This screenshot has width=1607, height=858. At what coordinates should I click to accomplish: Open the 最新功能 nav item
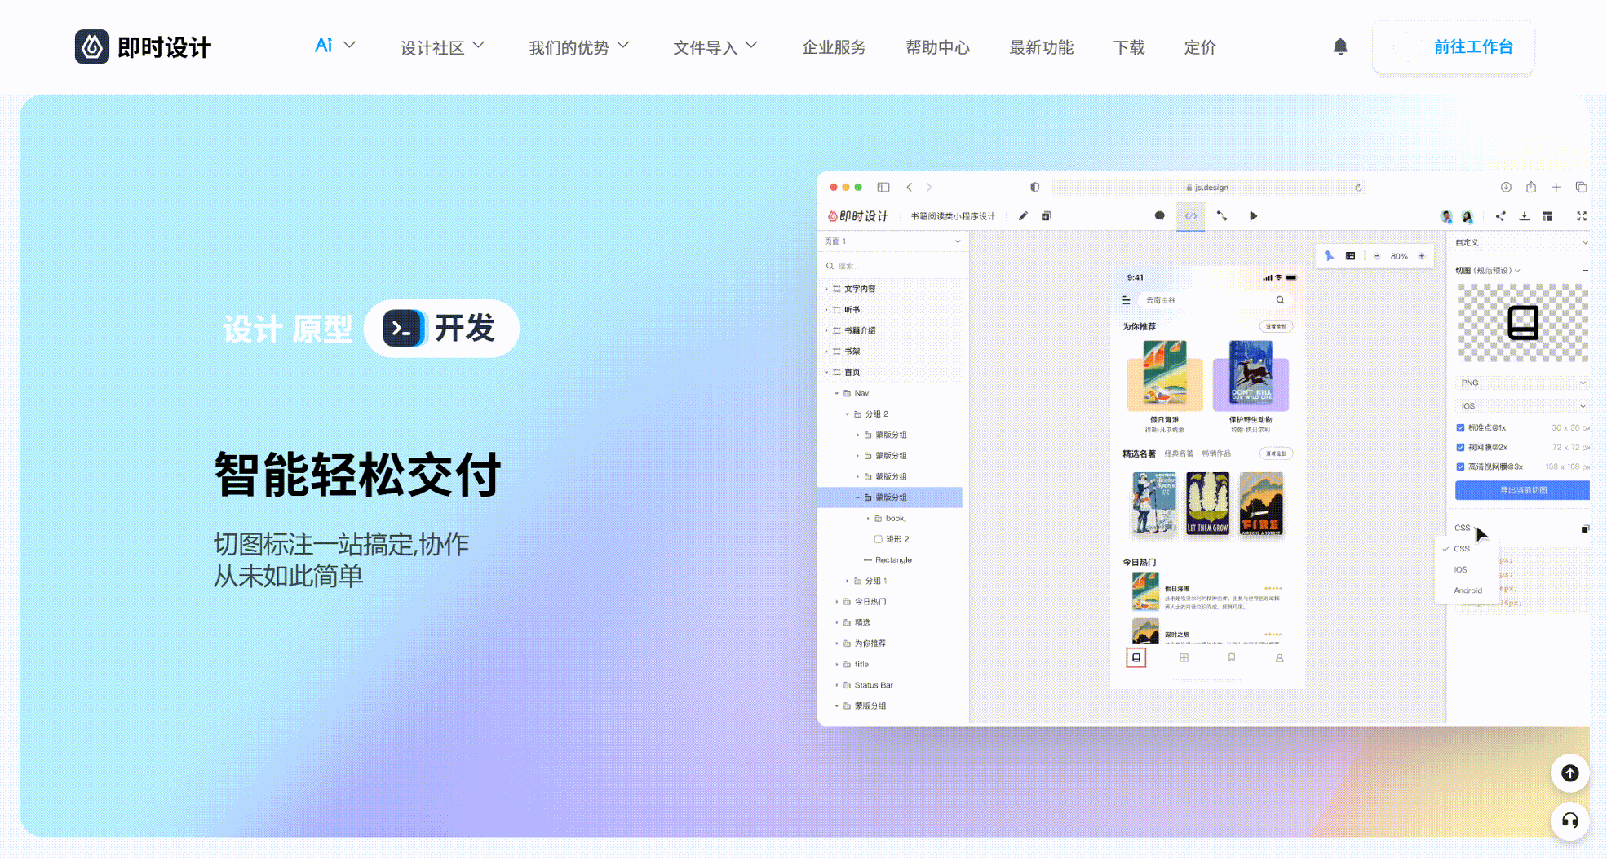pyautogui.click(x=1041, y=47)
